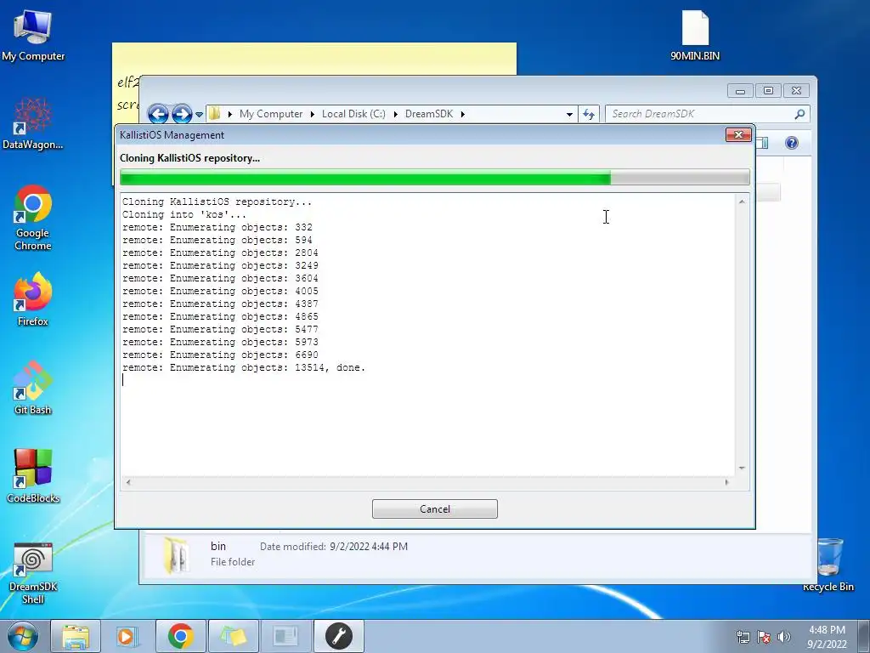
Task: Open the Windows Start menu
Action: click(22, 636)
